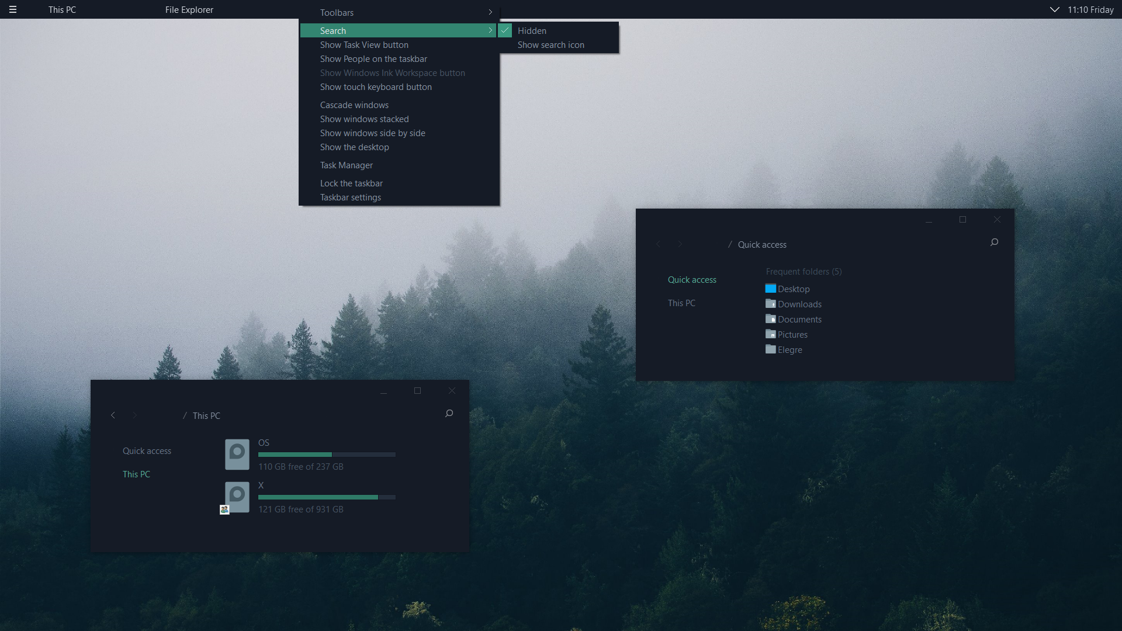Minimize the Quick access window
Image resolution: width=1122 pixels, height=631 pixels.
pyautogui.click(x=929, y=220)
